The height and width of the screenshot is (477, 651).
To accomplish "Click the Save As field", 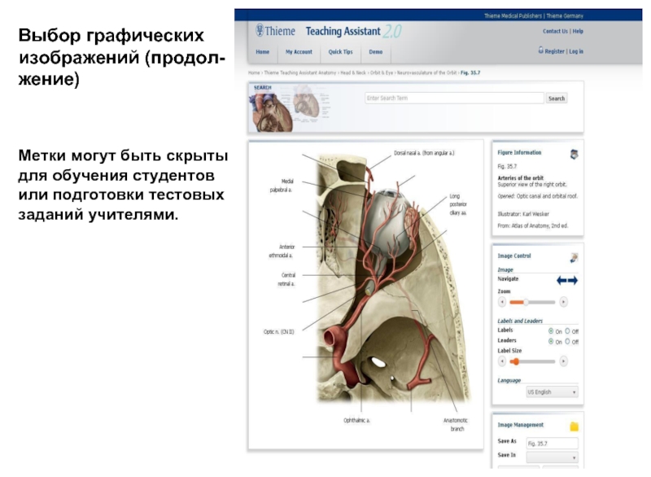I will click(x=552, y=444).
